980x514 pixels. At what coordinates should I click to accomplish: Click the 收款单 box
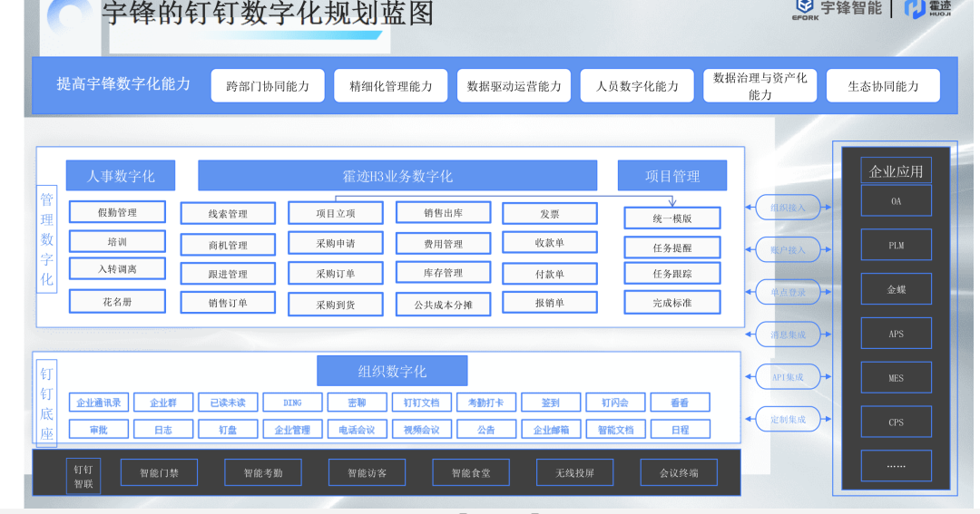point(550,242)
